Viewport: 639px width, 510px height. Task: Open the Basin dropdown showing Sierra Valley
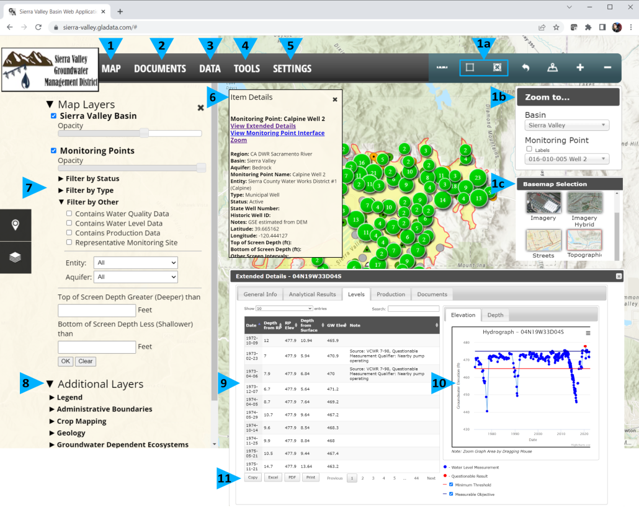point(566,125)
